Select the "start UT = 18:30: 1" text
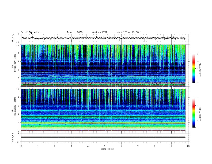The width and height of the screenshot is (212, 164). click(129, 32)
